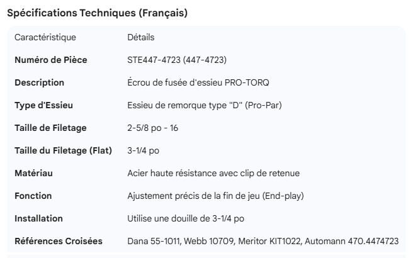Click the Essieu de remorque type "D" value
413x258 pixels.
tap(204, 105)
